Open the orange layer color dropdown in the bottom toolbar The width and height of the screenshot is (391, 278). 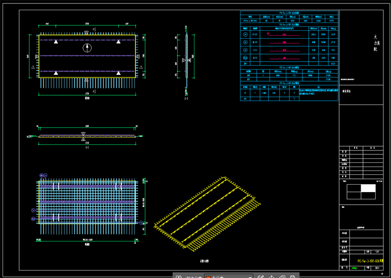(x=228, y=276)
